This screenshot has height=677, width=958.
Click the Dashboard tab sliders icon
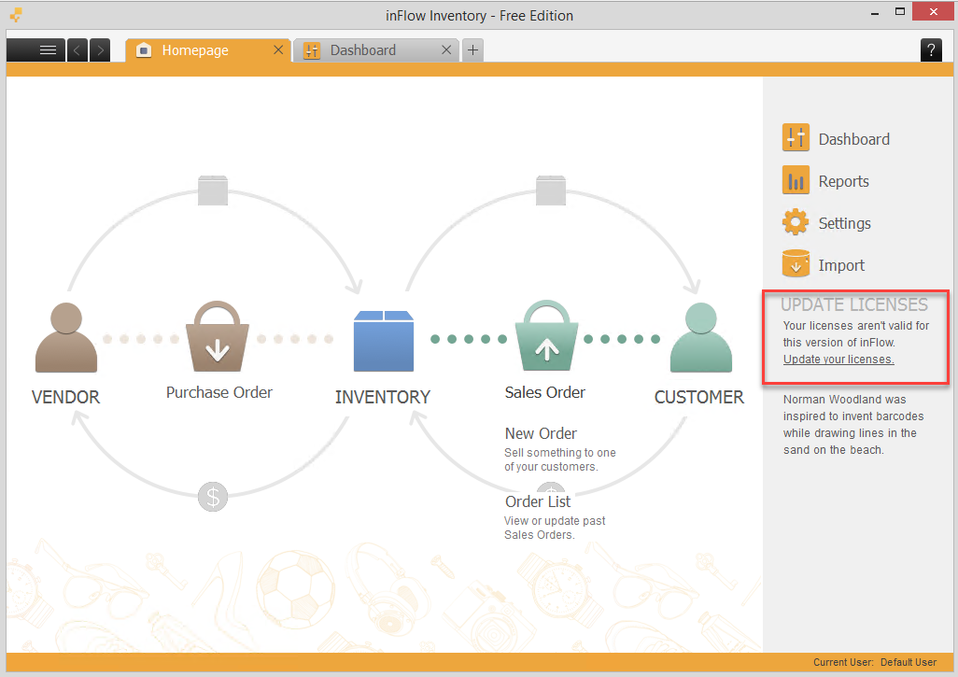(312, 50)
